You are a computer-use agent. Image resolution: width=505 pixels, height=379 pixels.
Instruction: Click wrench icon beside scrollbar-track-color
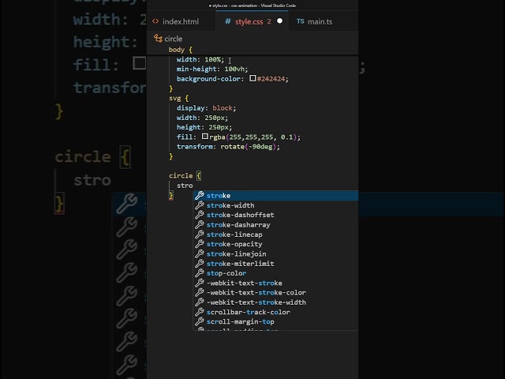(200, 311)
